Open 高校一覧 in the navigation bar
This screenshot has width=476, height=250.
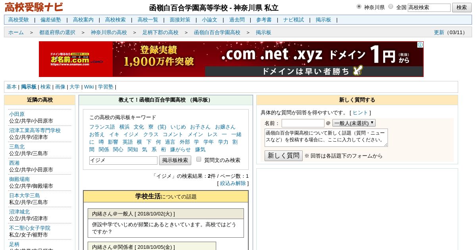point(148,20)
